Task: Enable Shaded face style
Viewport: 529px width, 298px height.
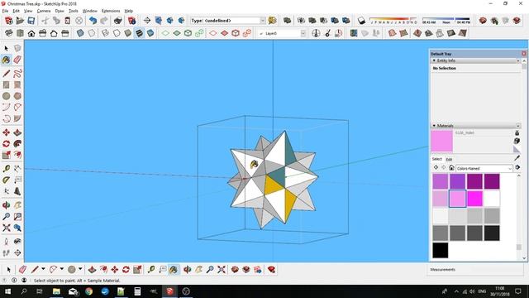Action: (128, 33)
